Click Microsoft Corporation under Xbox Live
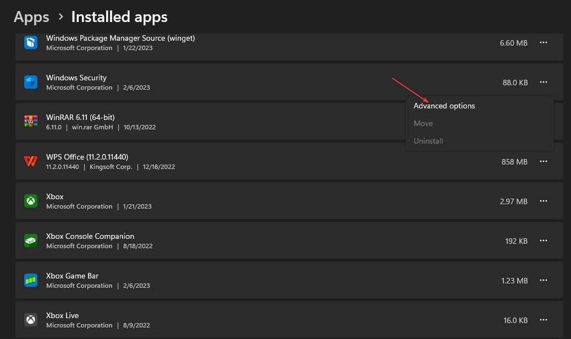The height and width of the screenshot is (339, 571). click(79, 326)
